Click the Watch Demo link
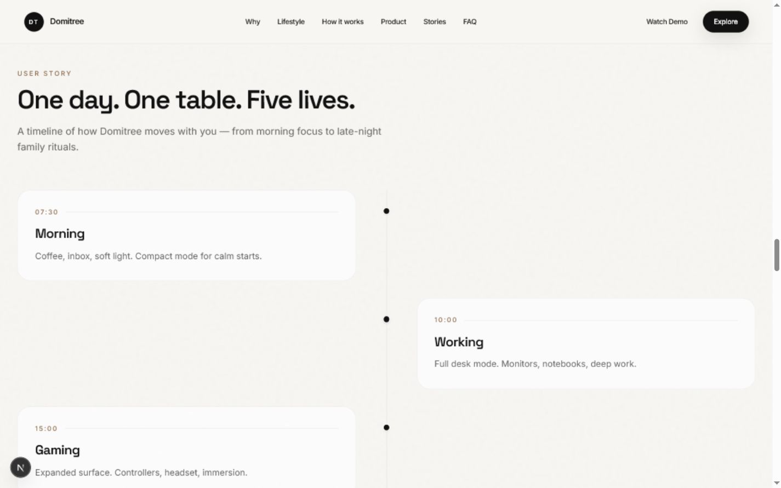 point(667,22)
